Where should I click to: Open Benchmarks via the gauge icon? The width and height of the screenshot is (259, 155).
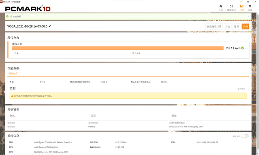(x=231, y=6)
